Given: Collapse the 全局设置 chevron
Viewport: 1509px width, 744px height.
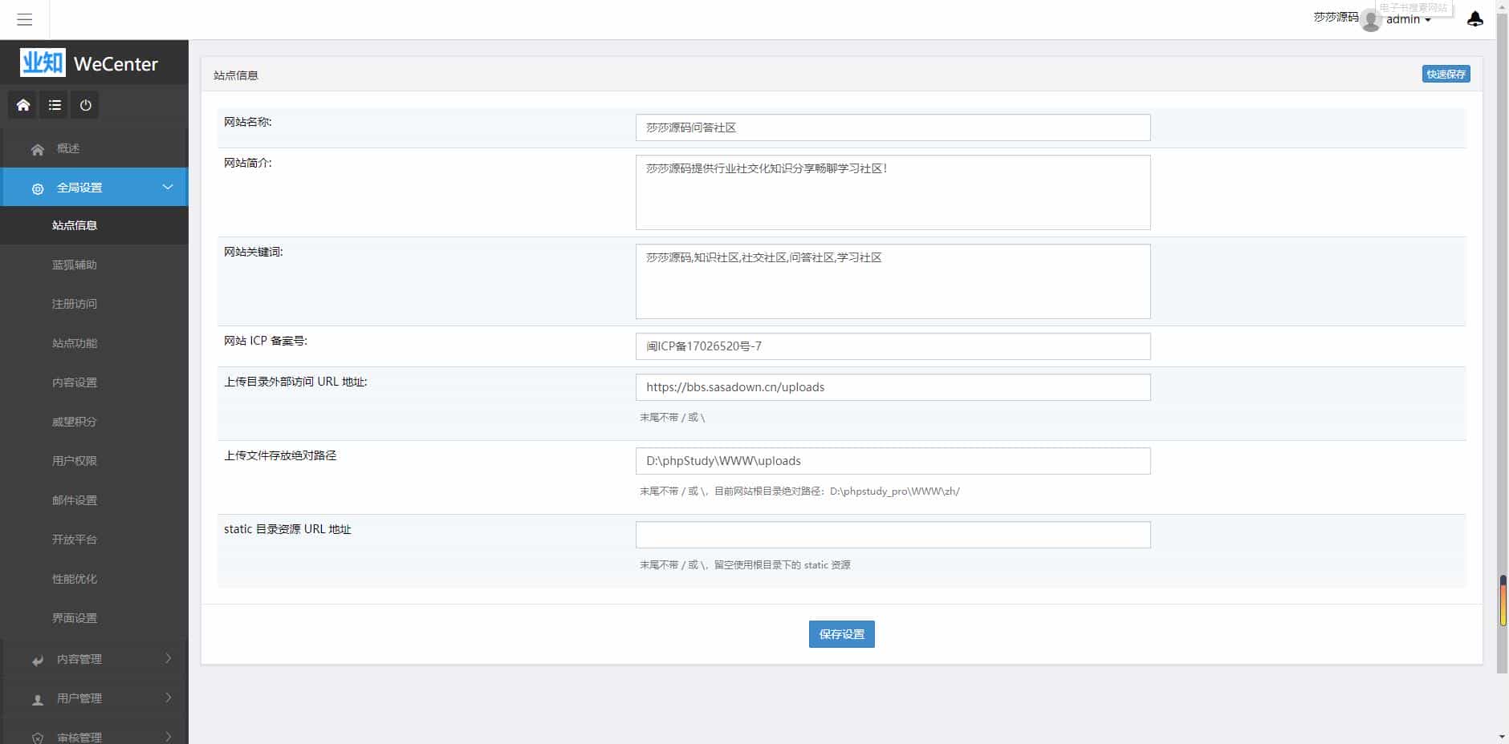Looking at the screenshot, I should pyautogui.click(x=168, y=187).
